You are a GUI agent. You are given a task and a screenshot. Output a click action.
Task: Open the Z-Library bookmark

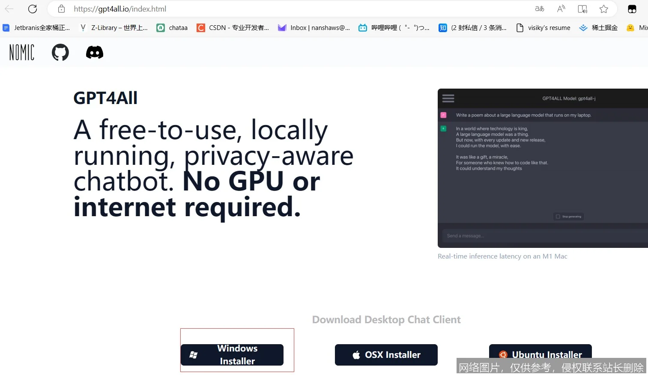tap(114, 28)
